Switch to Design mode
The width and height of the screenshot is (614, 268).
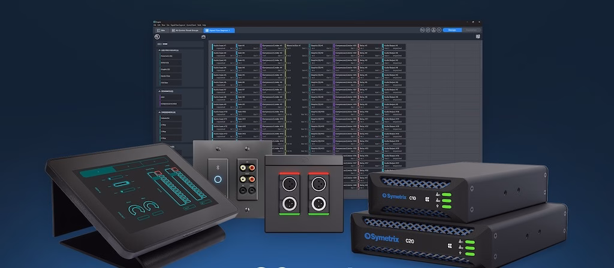pyautogui.click(x=452, y=29)
